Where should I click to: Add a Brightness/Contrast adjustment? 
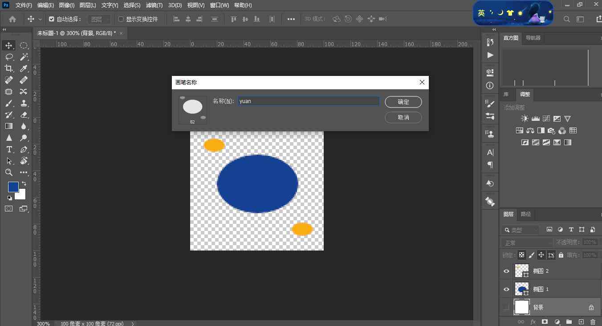coord(525,119)
